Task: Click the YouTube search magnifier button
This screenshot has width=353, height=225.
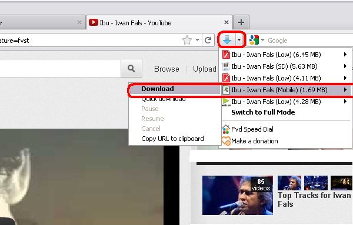Action: 131,68
